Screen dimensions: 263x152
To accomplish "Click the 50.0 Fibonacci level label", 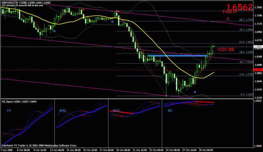I will tap(246, 52).
